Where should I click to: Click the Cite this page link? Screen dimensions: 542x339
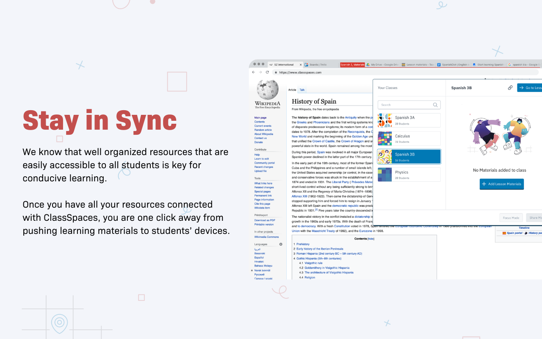(262, 204)
